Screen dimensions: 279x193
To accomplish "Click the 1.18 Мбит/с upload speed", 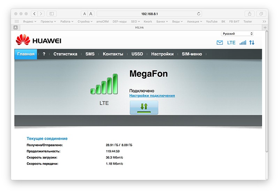I will [x=114, y=164].
